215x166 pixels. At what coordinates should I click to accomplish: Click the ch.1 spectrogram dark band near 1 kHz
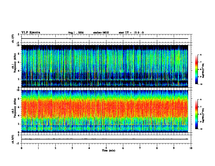105,82
